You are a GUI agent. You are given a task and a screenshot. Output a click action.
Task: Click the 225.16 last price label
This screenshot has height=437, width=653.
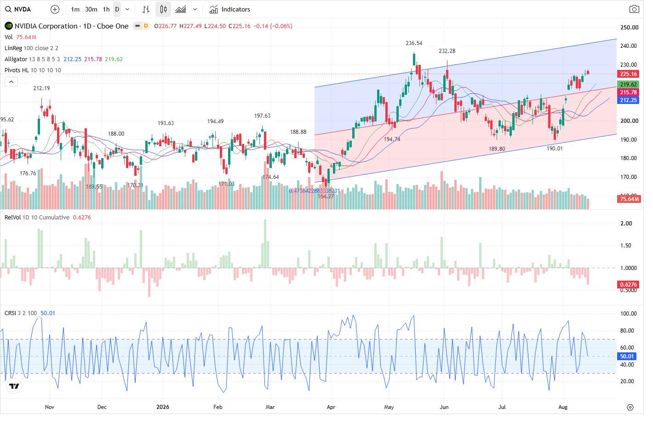pos(628,74)
